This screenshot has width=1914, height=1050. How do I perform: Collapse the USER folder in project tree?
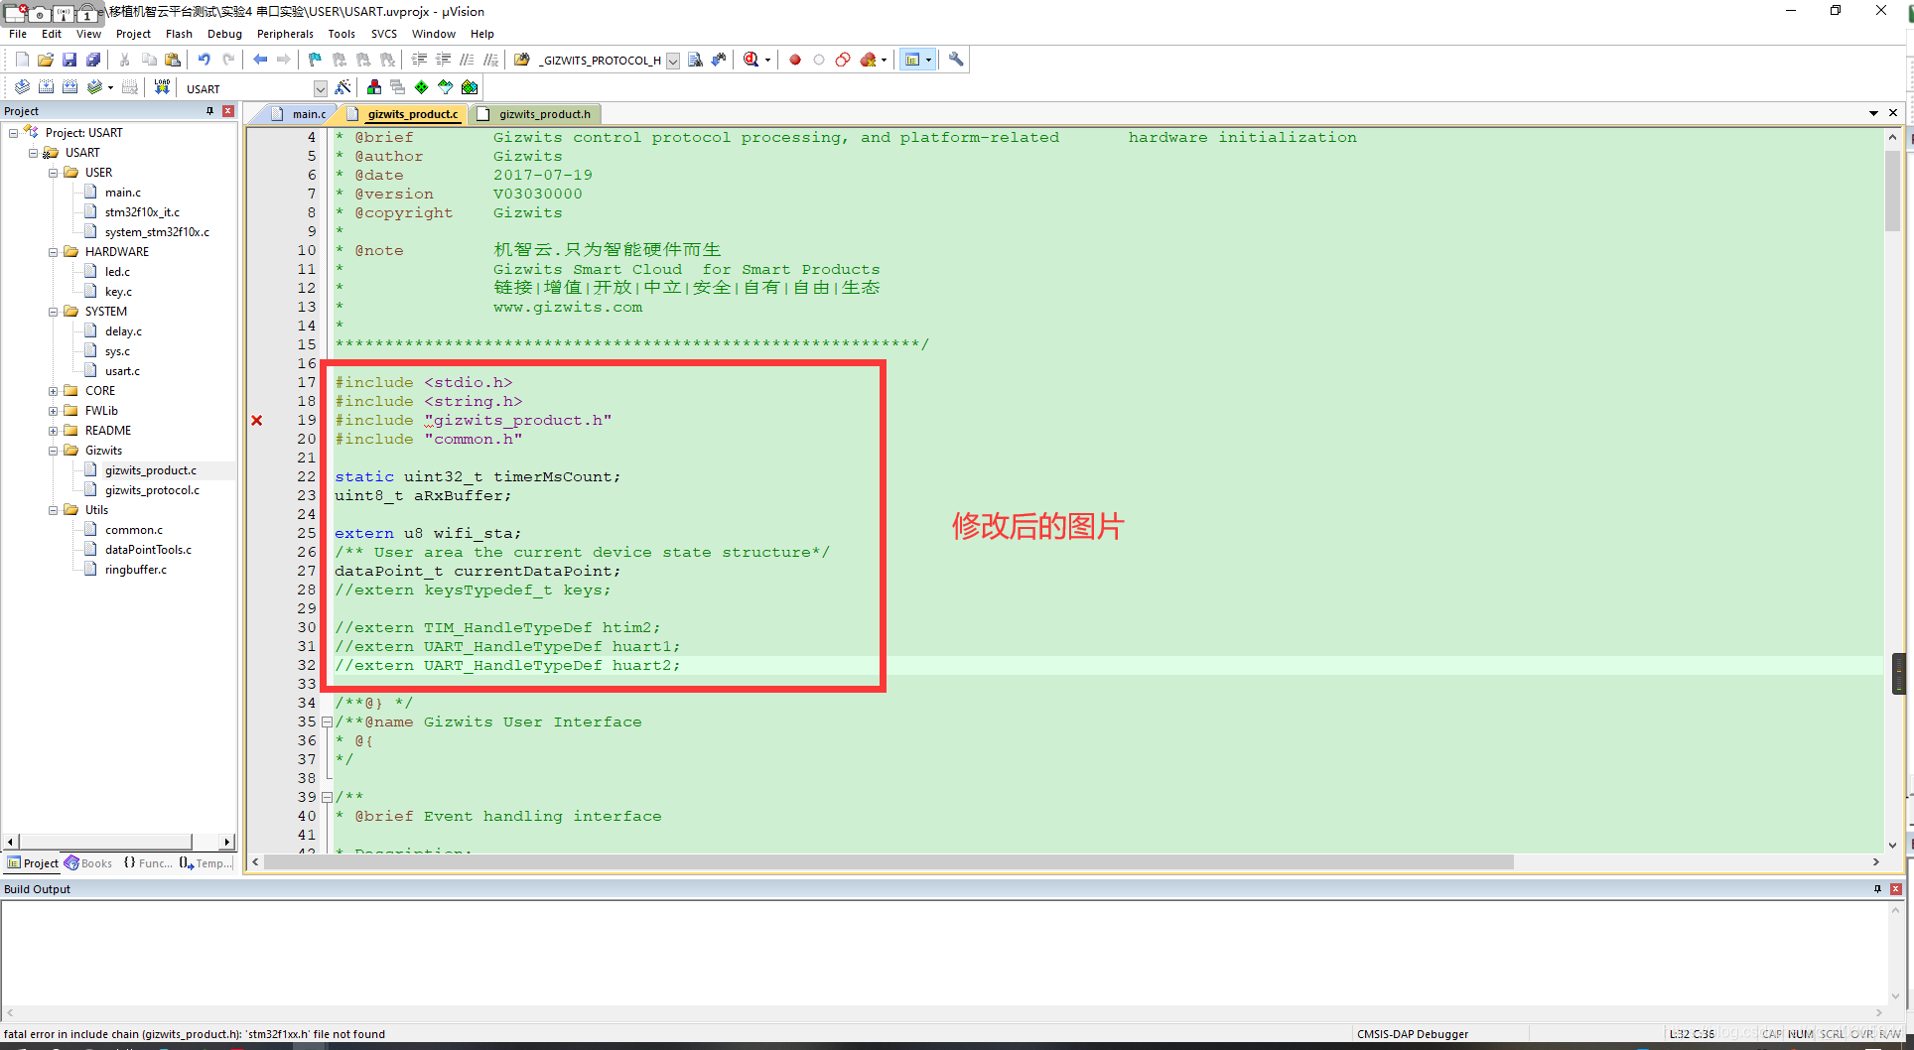coord(54,173)
